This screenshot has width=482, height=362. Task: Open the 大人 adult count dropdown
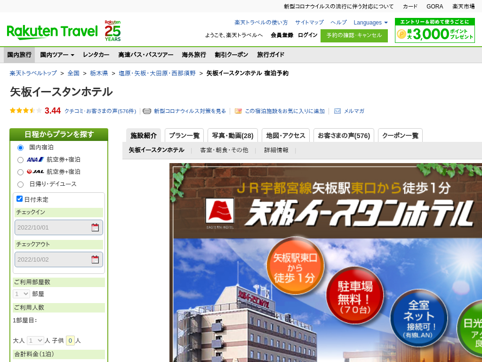(x=35, y=340)
